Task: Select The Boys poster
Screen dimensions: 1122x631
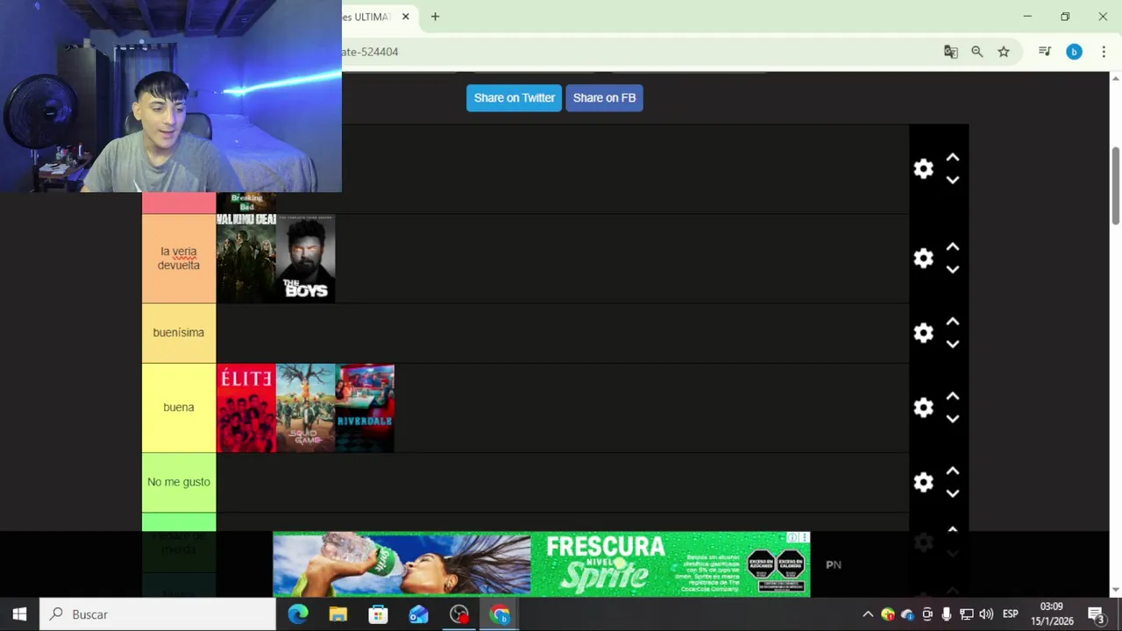Action: (x=306, y=259)
